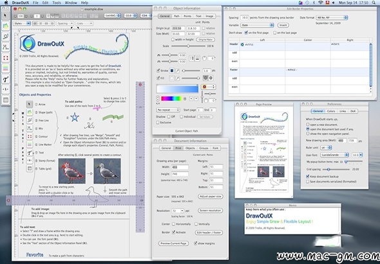Select the Text tool in the tool panel
Screen dimensions: 380x264
pyautogui.click(x=6, y=79)
